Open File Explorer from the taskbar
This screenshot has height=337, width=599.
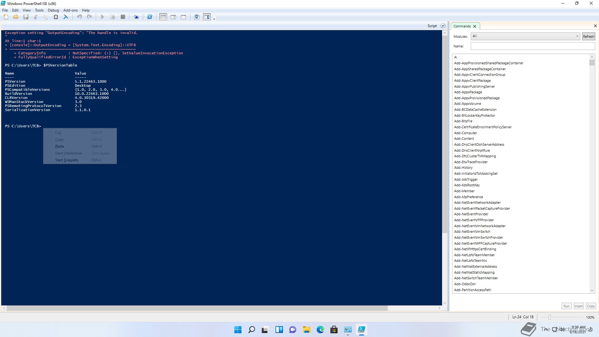point(306,330)
